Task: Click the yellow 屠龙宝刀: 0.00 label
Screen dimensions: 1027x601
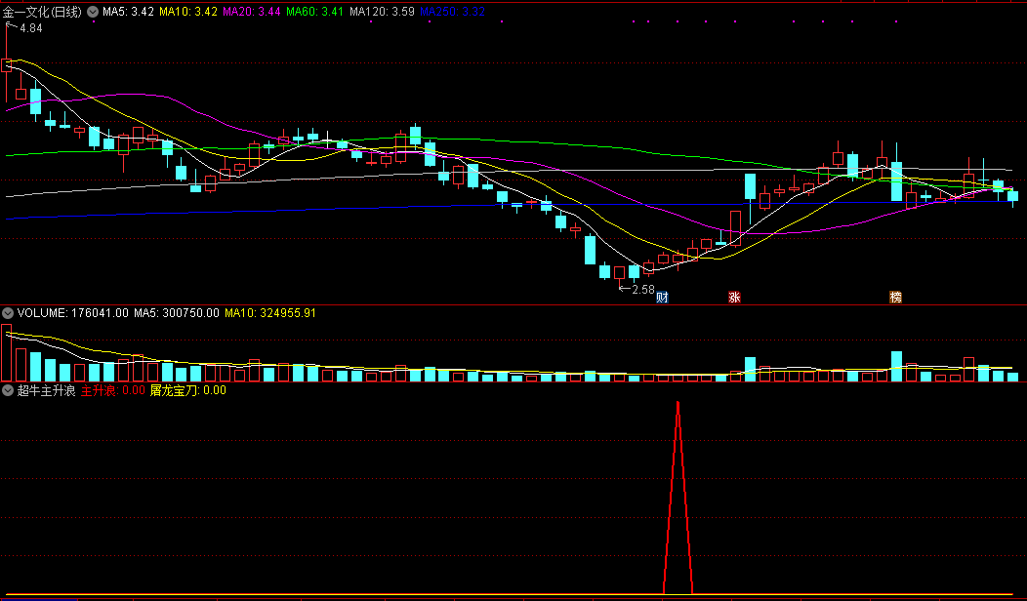Action: 188,391
